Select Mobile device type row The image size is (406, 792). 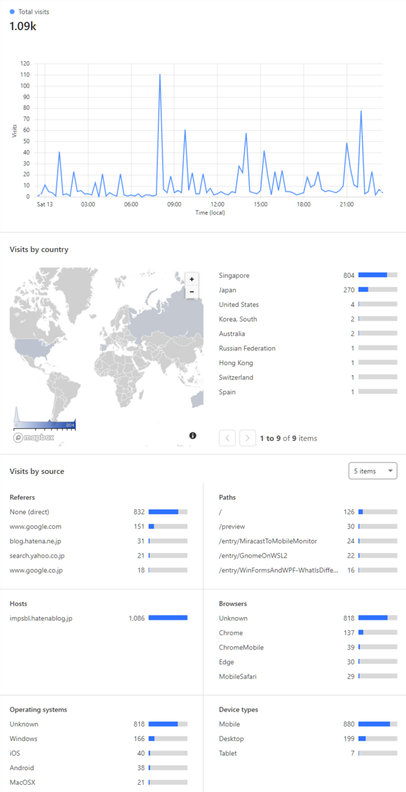tap(308, 724)
